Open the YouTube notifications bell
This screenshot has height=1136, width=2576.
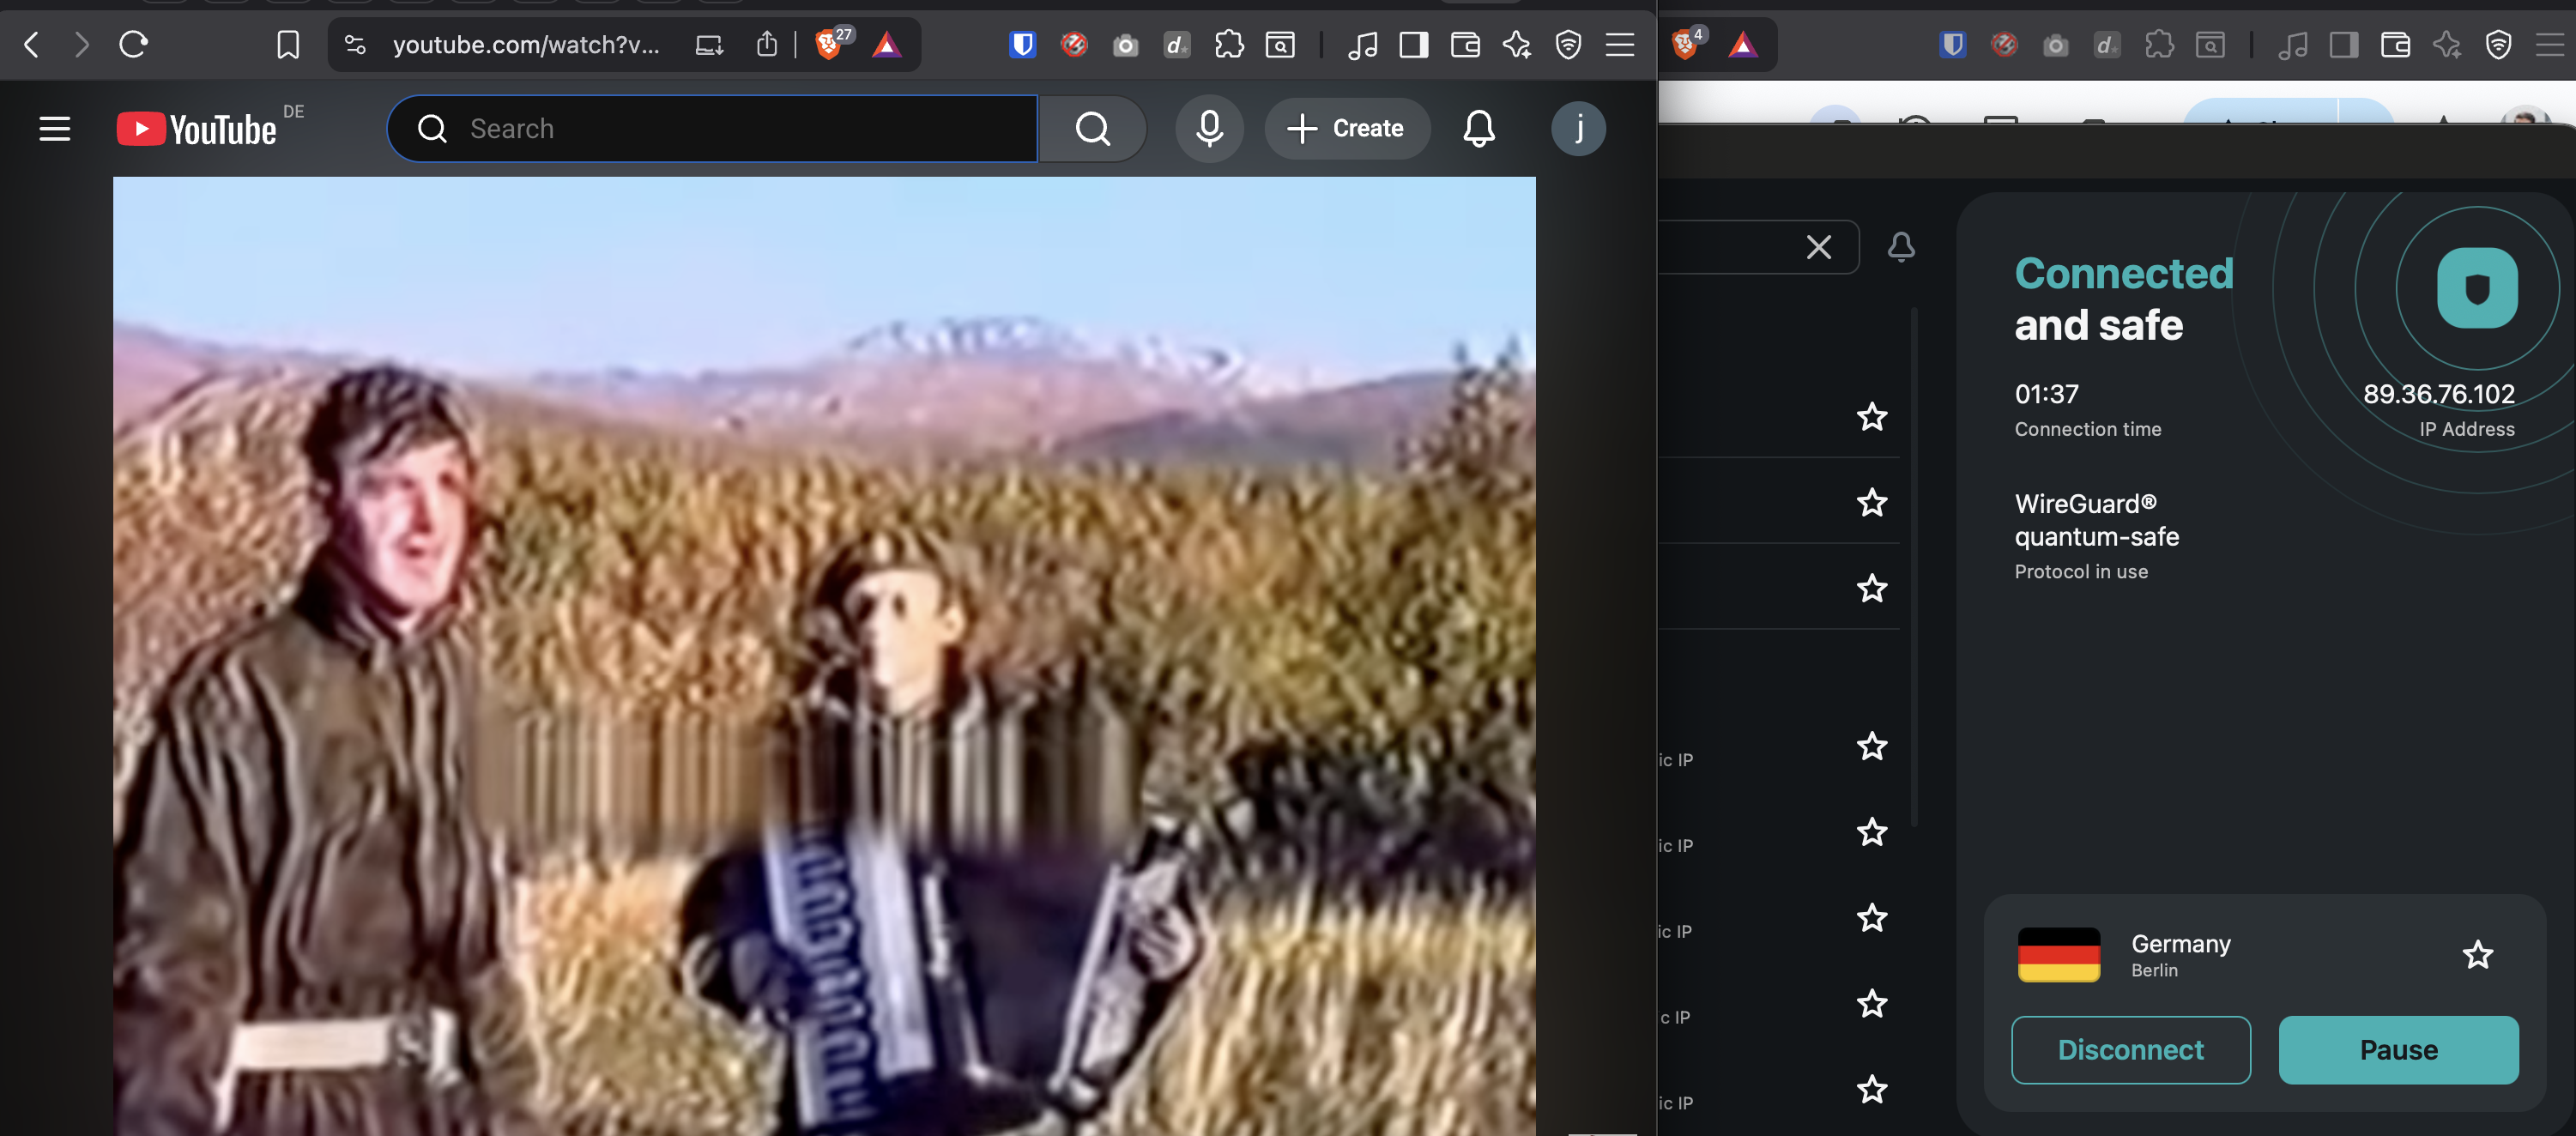(x=1478, y=129)
